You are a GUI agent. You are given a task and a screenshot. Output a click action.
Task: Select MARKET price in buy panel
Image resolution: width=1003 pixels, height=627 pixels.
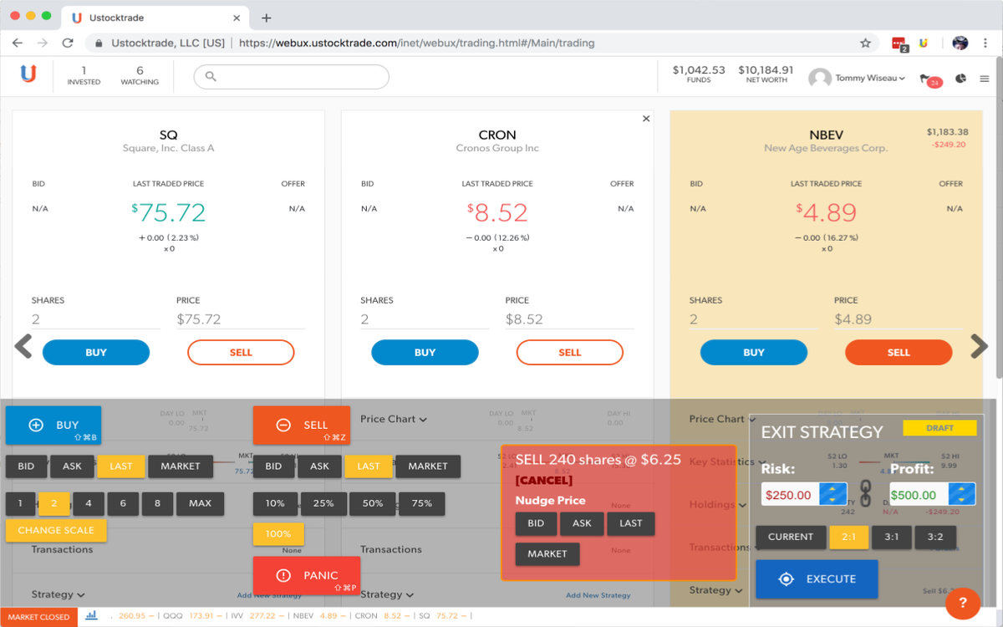coord(181,466)
